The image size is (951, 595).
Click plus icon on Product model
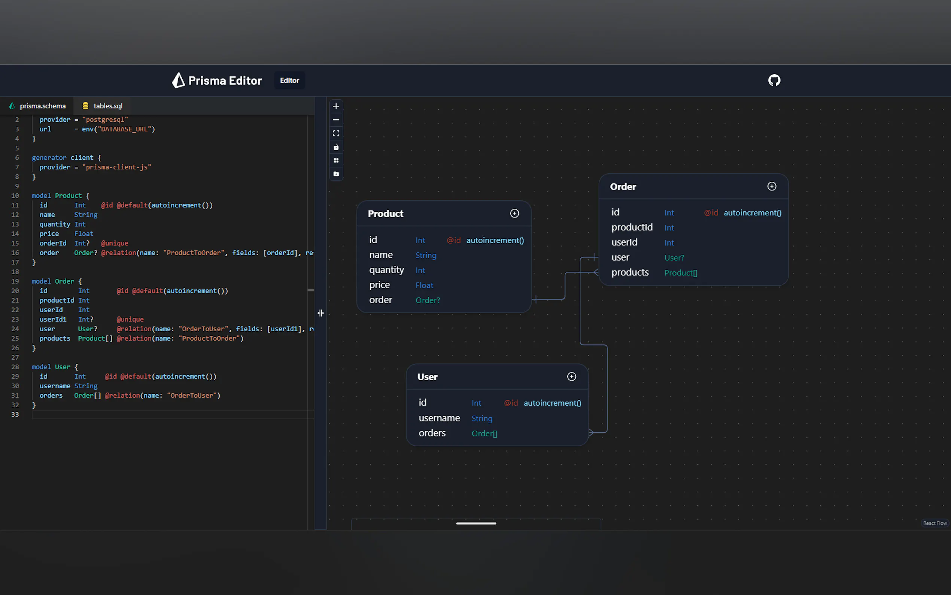(x=514, y=213)
